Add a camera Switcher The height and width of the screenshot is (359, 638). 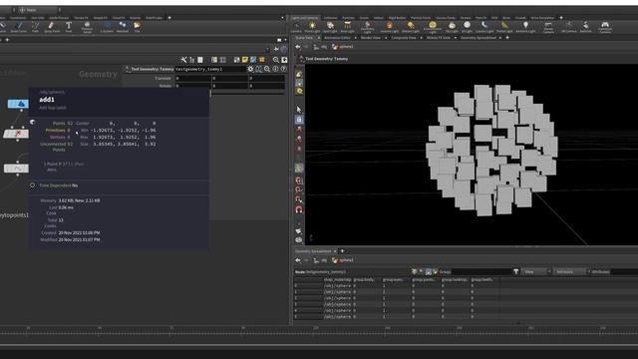click(585, 27)
